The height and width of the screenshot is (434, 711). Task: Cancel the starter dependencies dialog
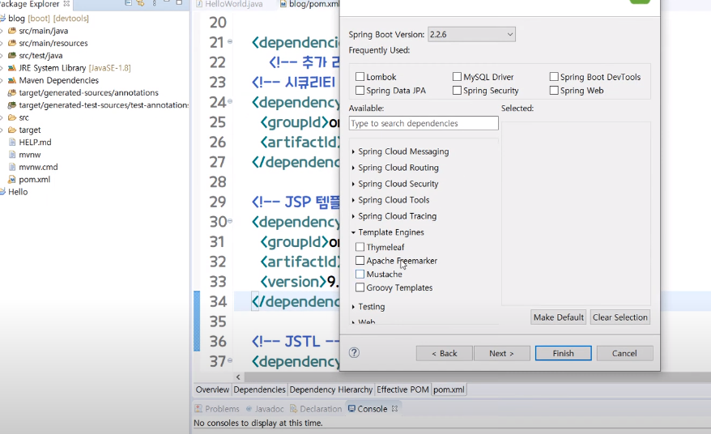tap(625, 353)
